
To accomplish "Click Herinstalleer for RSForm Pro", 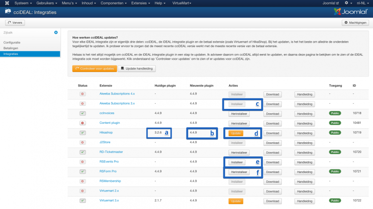I will [239, 172].
